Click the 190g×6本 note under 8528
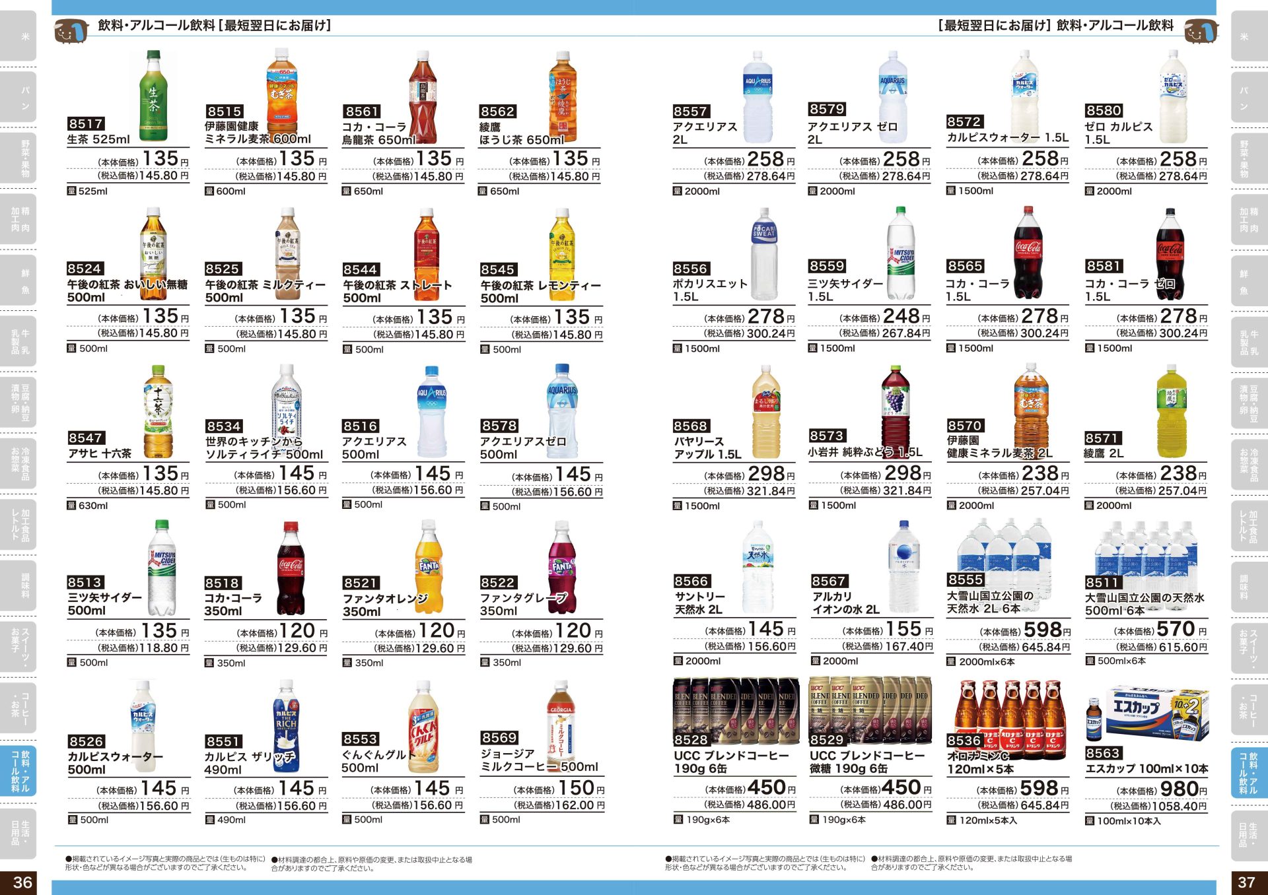Screen dimensions: 1268x895 pyautogui.click(x=702, y=820)
